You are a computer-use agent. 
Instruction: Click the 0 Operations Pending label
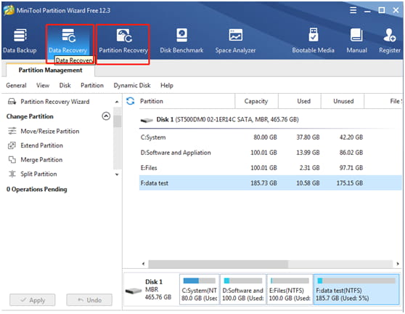click(37, 189)
